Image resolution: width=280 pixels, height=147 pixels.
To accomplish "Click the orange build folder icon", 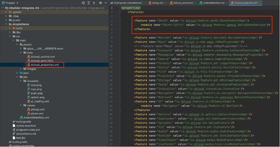I will pos(14,28).
